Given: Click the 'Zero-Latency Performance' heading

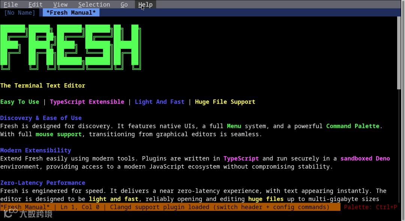Looking at the screenshot, I should click(x=43, y=183).
